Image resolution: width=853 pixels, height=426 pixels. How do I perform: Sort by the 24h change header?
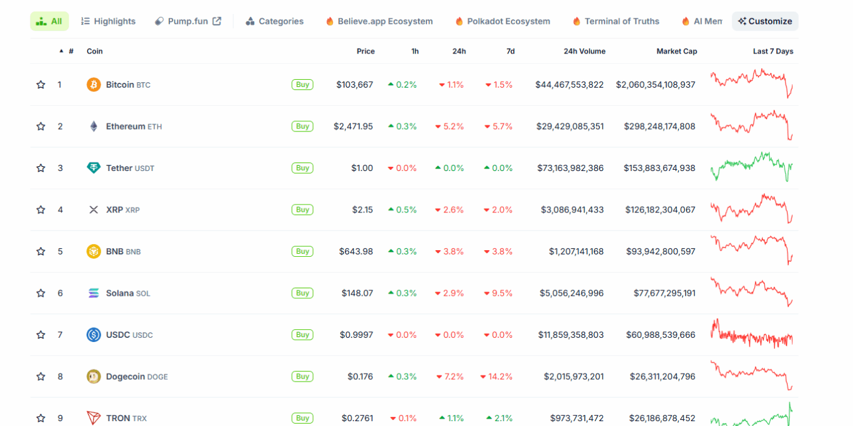point(459,51)
